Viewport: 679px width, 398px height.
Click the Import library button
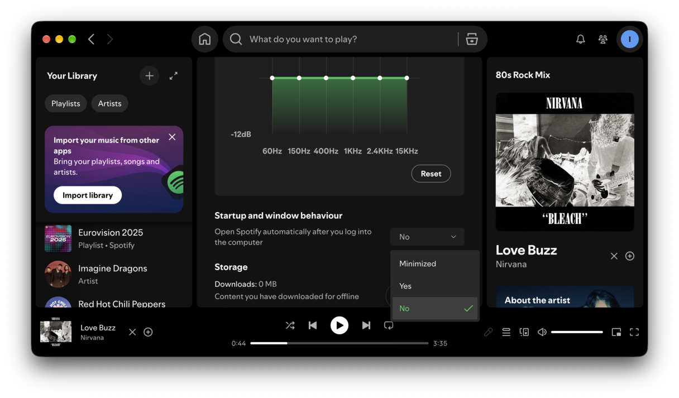click(x=88, y=195)
